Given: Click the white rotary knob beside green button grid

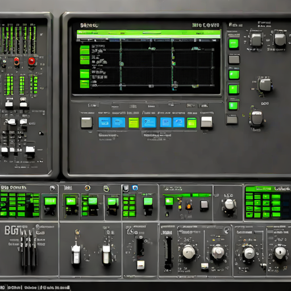Looking at the screenshot, I should (x=230, y=205).
